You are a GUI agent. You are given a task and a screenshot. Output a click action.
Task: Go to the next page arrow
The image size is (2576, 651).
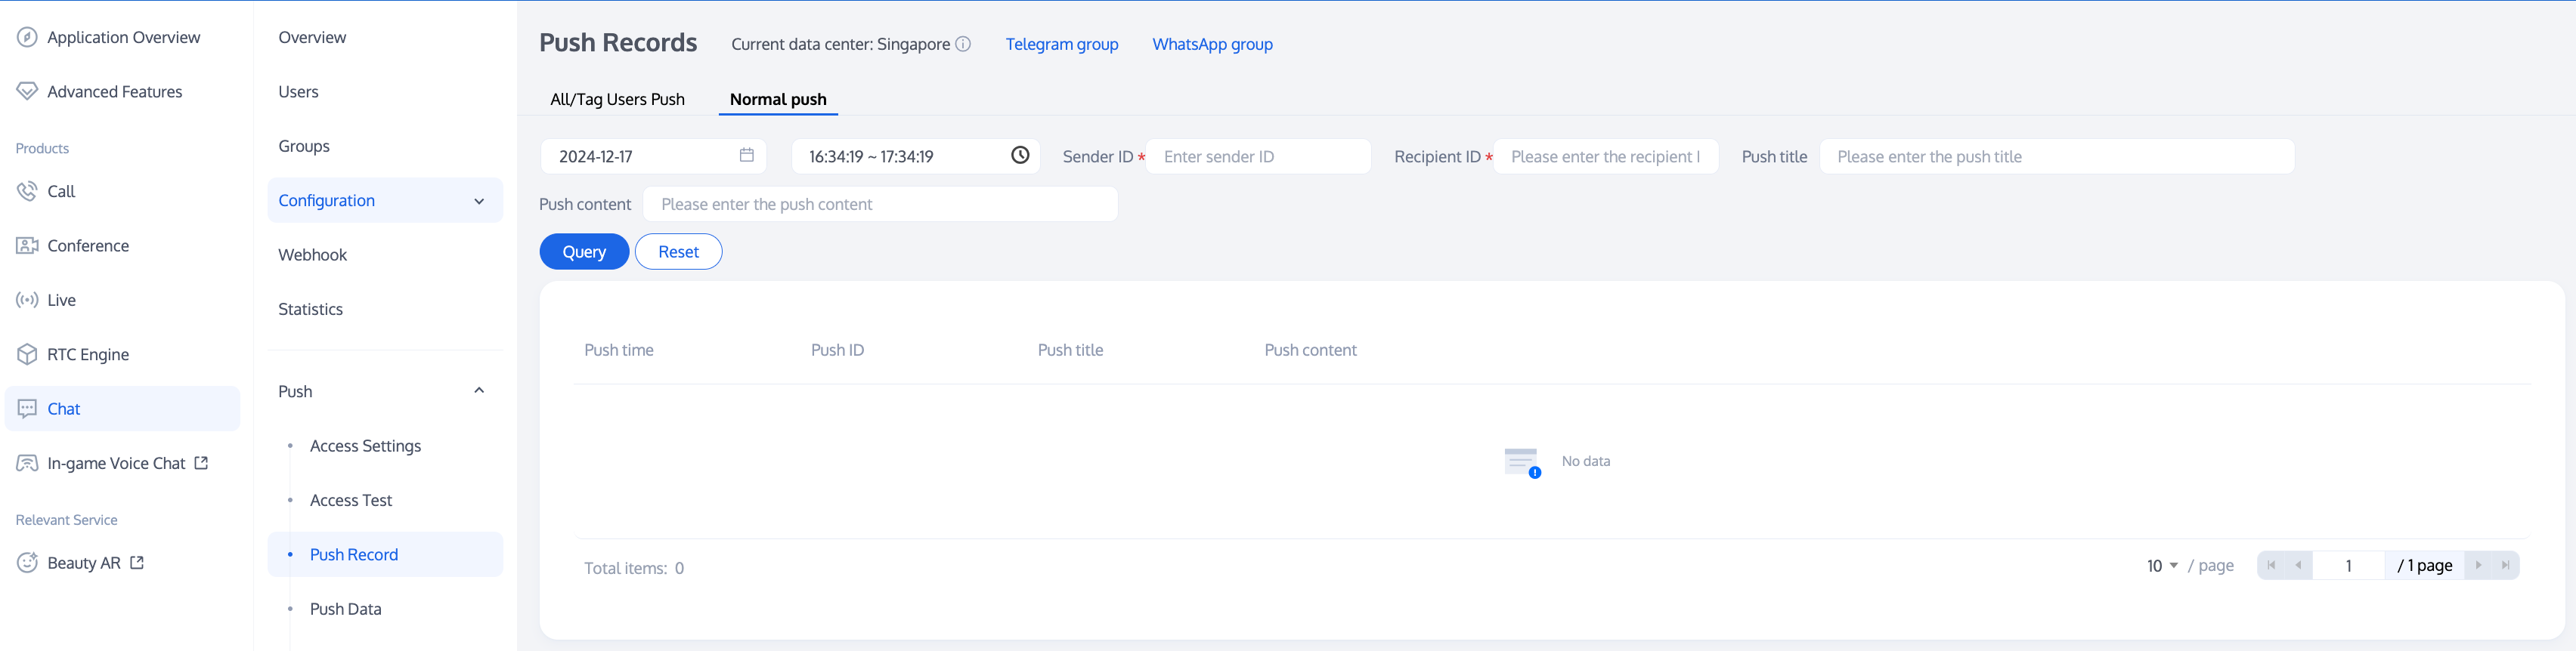tap(2478, 565)
